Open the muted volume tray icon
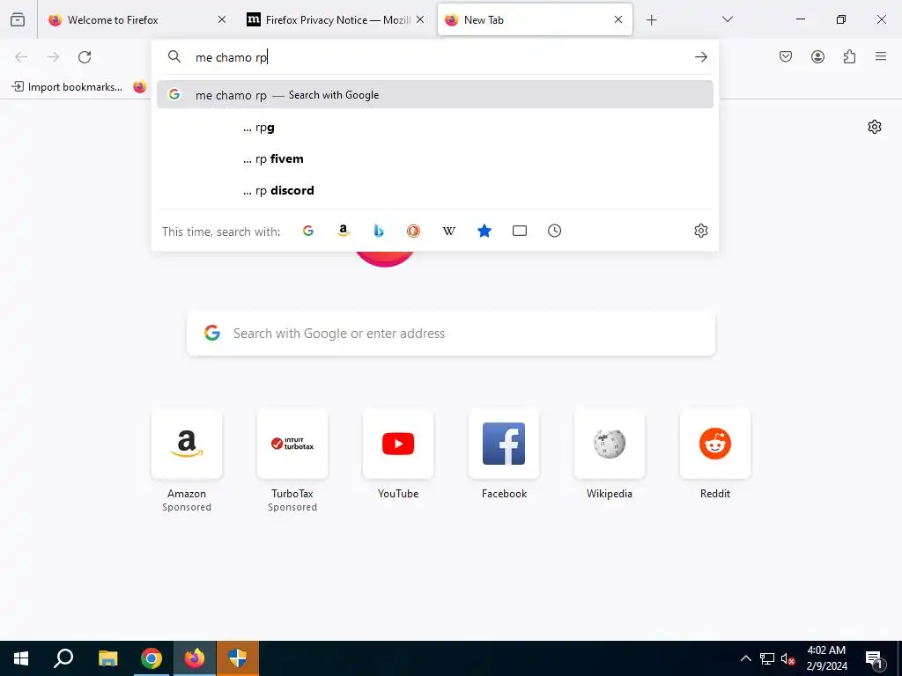This screenshot has width=902, height=676. click(787, 658)
